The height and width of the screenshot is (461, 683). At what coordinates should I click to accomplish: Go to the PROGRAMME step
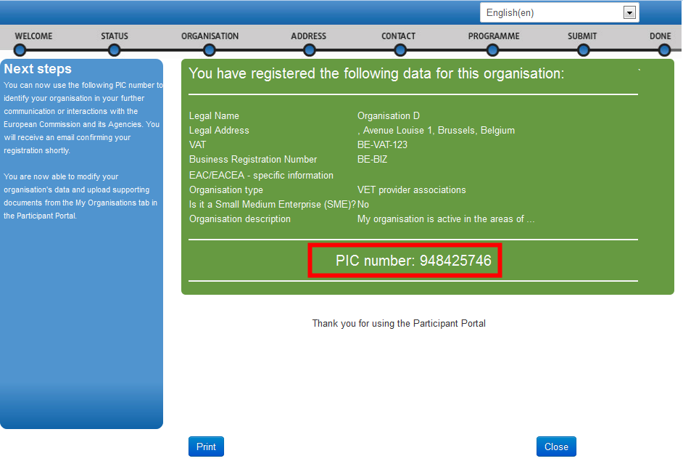coord(494,36)
